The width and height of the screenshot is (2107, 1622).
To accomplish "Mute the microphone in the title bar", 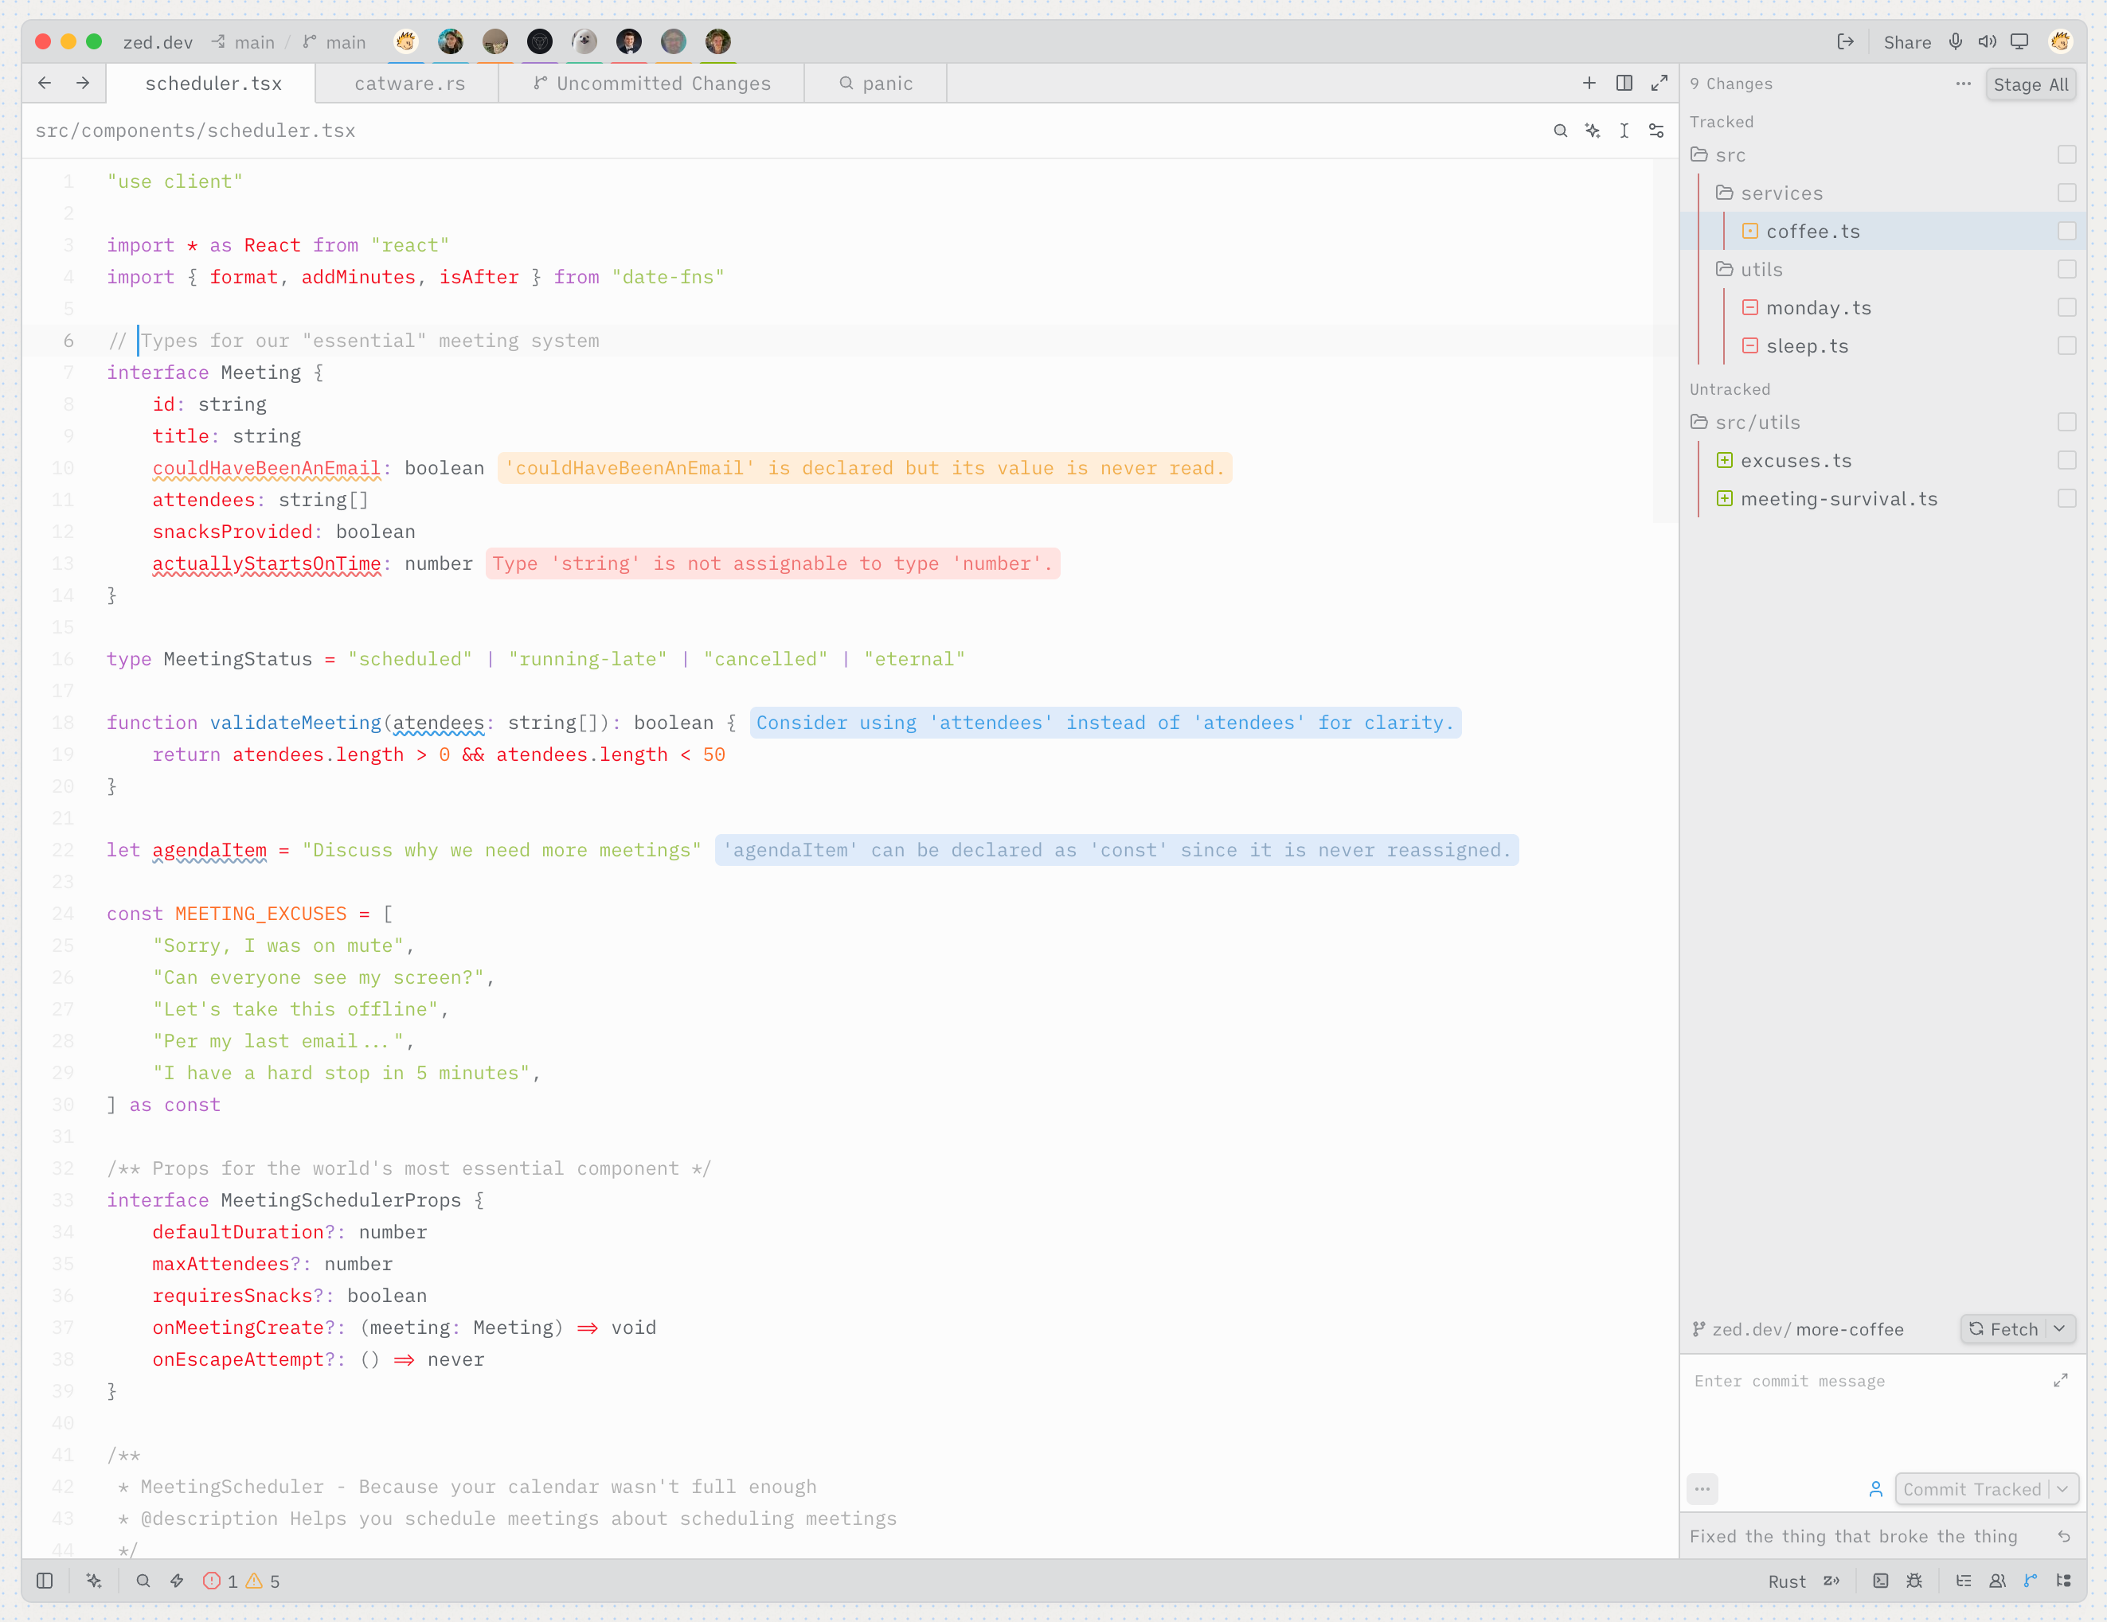I will 1955,41.
